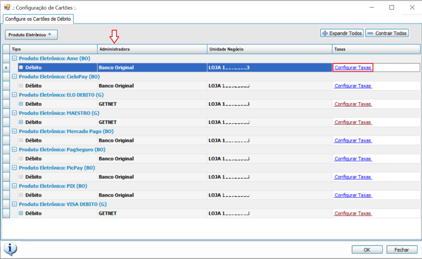422x259 pixels.
Task: Collapse the Mercado Pago (BO) group
Action: [14, 131]
